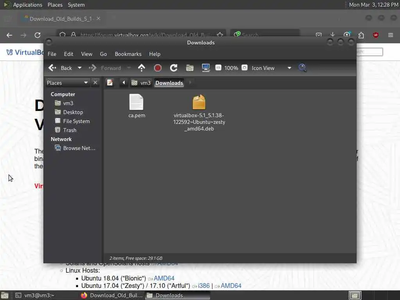Click the '2 items, Free space' status text
Screen dimensions: 400x300
click(x=136, y=258)
